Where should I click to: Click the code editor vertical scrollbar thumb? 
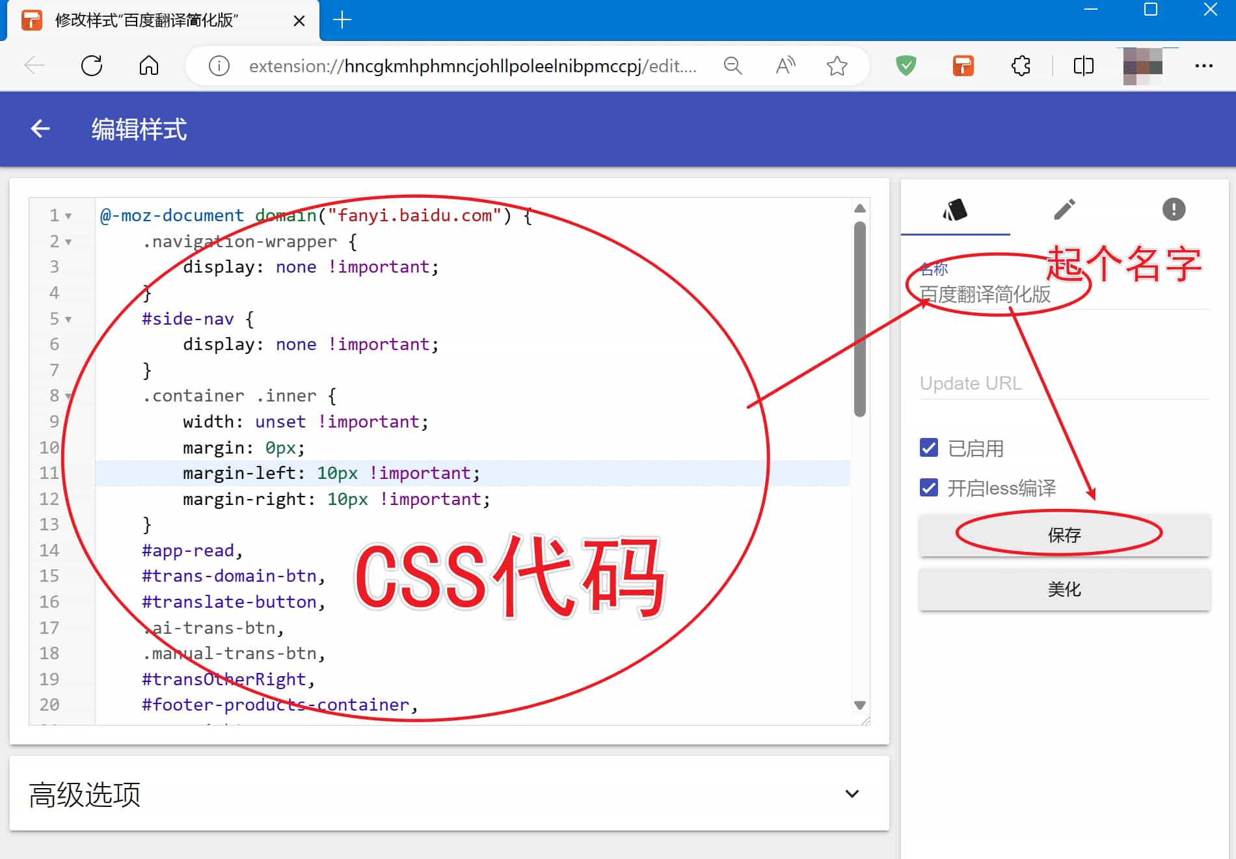tap(859, 319)
